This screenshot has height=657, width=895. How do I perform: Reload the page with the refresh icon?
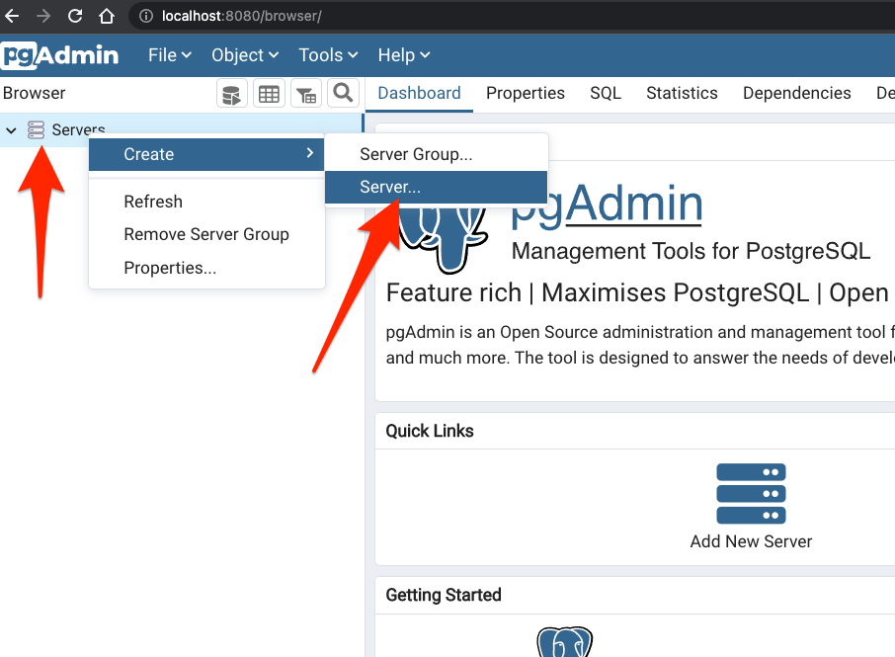coord(75,16)
